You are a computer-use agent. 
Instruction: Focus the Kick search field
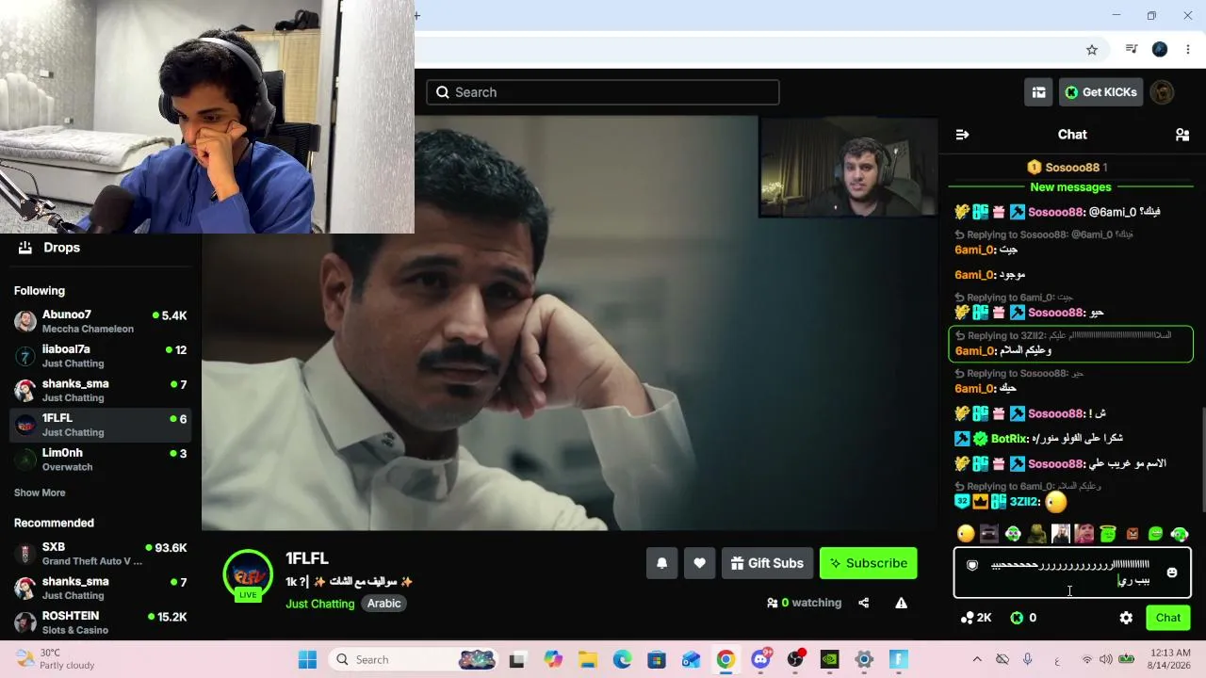[603, 92]
